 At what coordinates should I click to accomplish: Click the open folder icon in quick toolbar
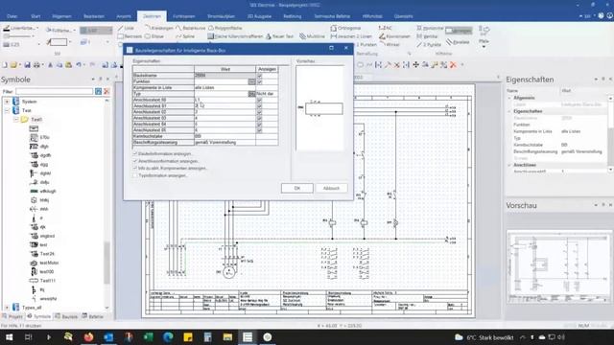tap(14, 65)
